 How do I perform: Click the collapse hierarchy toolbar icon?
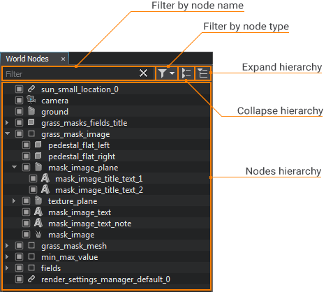pos(186,73)
